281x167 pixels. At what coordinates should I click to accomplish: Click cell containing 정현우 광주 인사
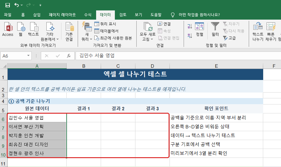37,154
